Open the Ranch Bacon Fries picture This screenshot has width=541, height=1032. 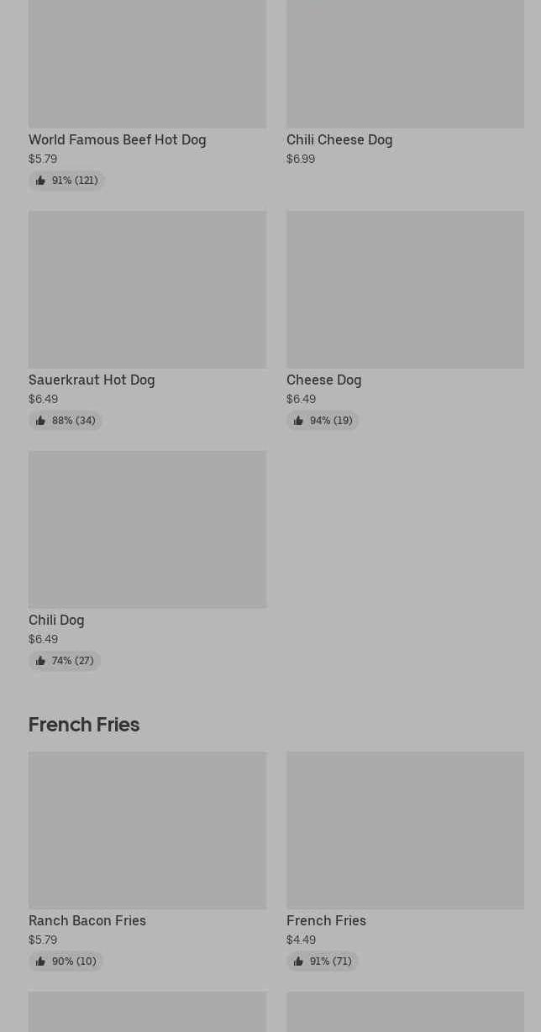[x=147, y=830]
